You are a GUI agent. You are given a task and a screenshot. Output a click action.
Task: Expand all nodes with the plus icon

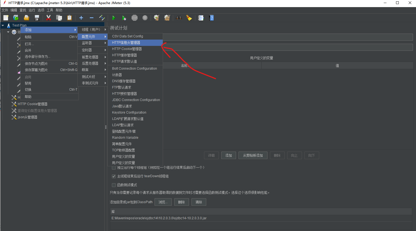pos(81,18)
